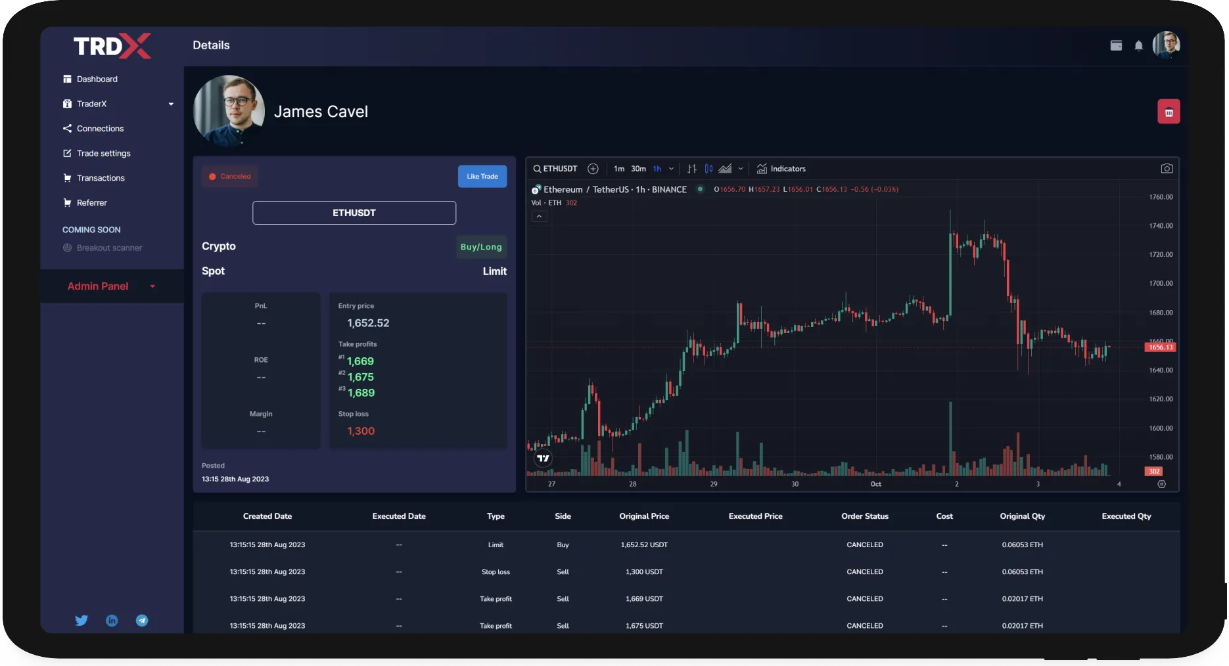1229x666 pixels.
Task: Expand Admin Panel dropdown arrow
Action: (x=152, y=286)
